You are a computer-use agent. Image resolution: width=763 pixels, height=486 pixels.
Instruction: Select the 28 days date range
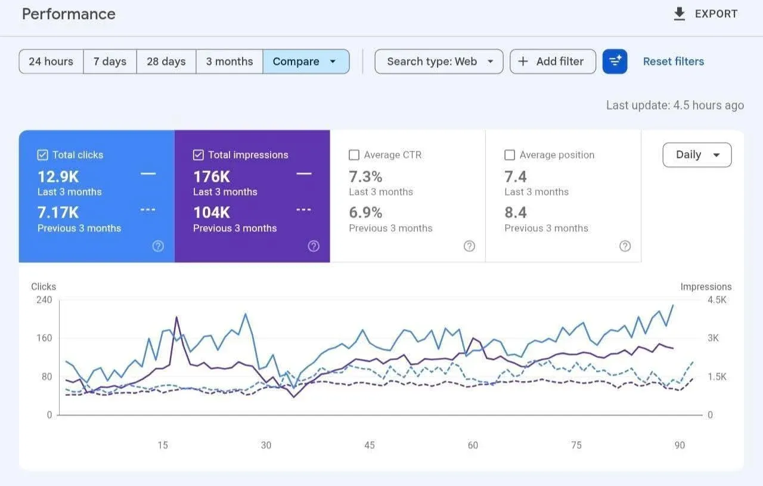166,61
